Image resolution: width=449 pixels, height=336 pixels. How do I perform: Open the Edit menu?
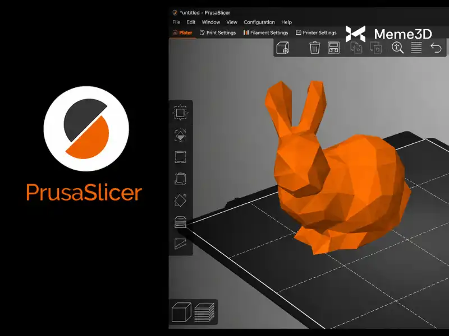191,22
